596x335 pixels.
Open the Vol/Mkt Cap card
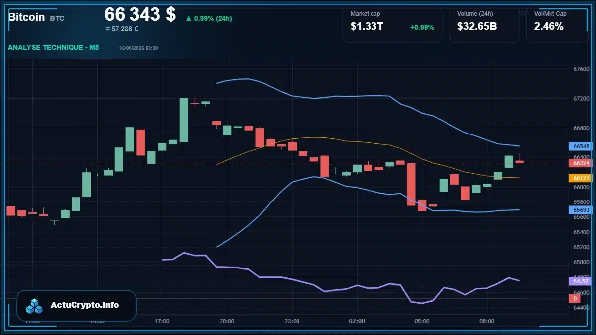coord(556,24)
